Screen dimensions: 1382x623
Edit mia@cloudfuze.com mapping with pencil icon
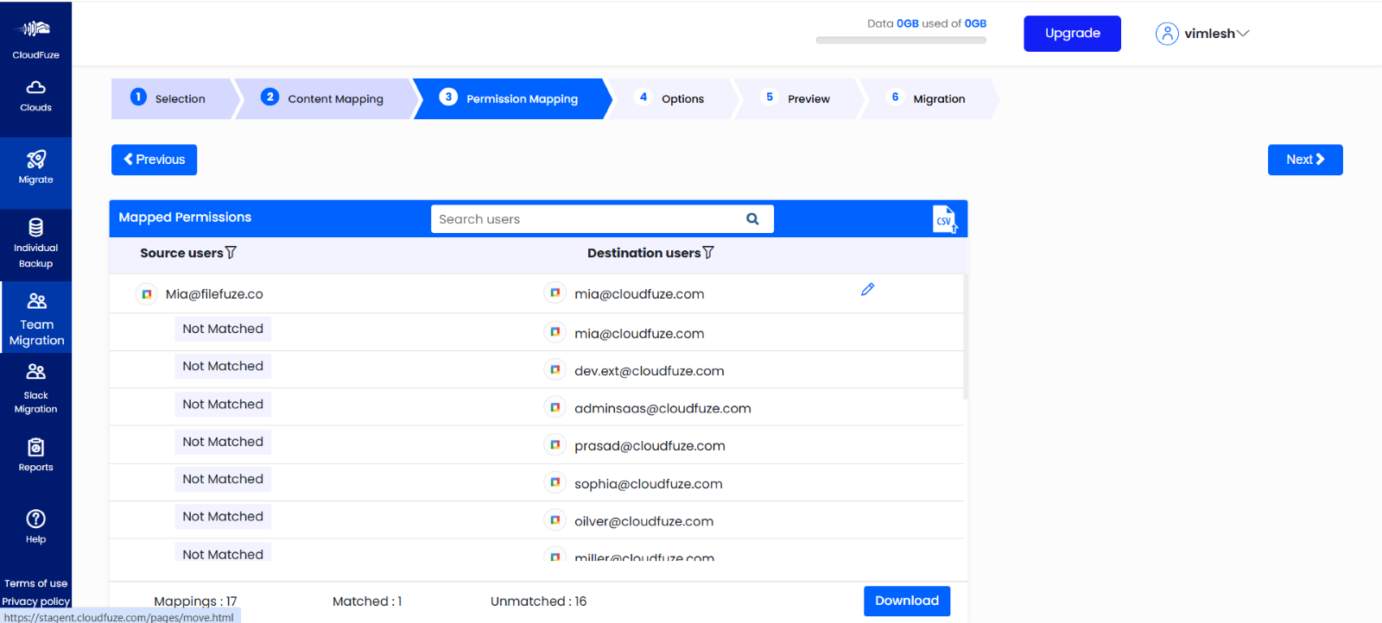pyautogui.click(x=867, y=290)
